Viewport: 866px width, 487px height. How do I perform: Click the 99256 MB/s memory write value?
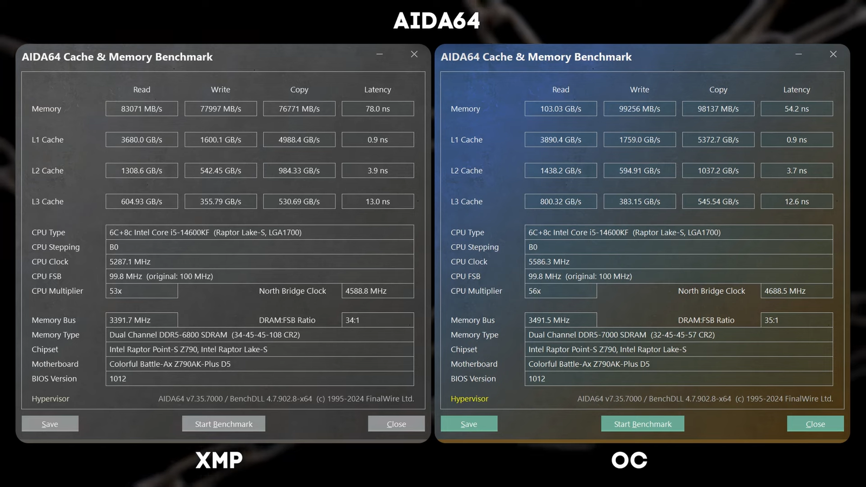pos(640,109)
